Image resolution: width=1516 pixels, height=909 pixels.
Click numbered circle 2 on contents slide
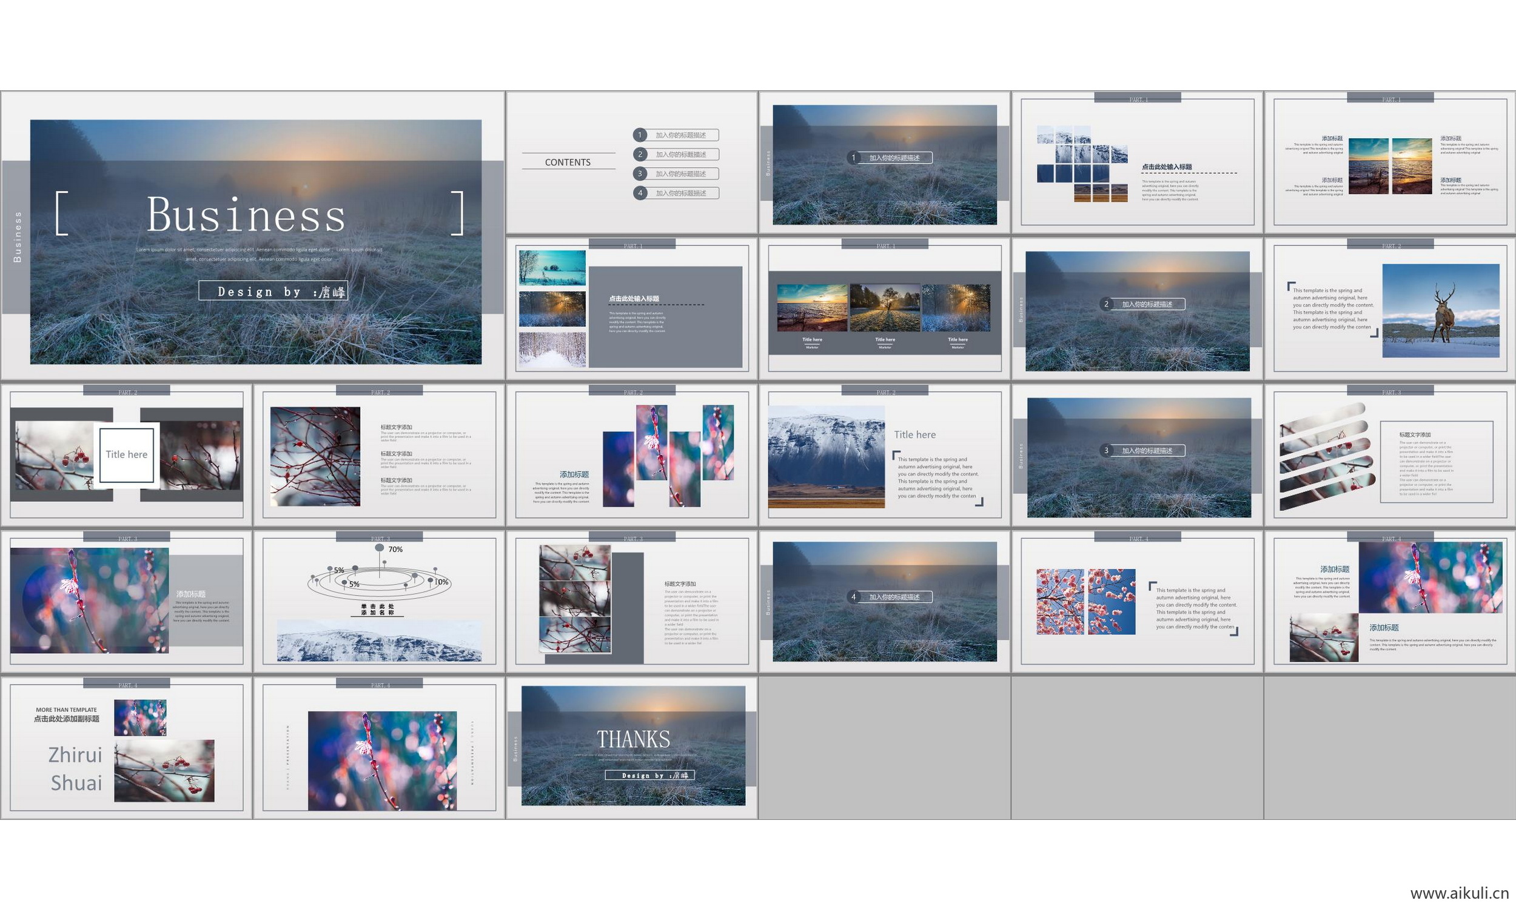640,155
